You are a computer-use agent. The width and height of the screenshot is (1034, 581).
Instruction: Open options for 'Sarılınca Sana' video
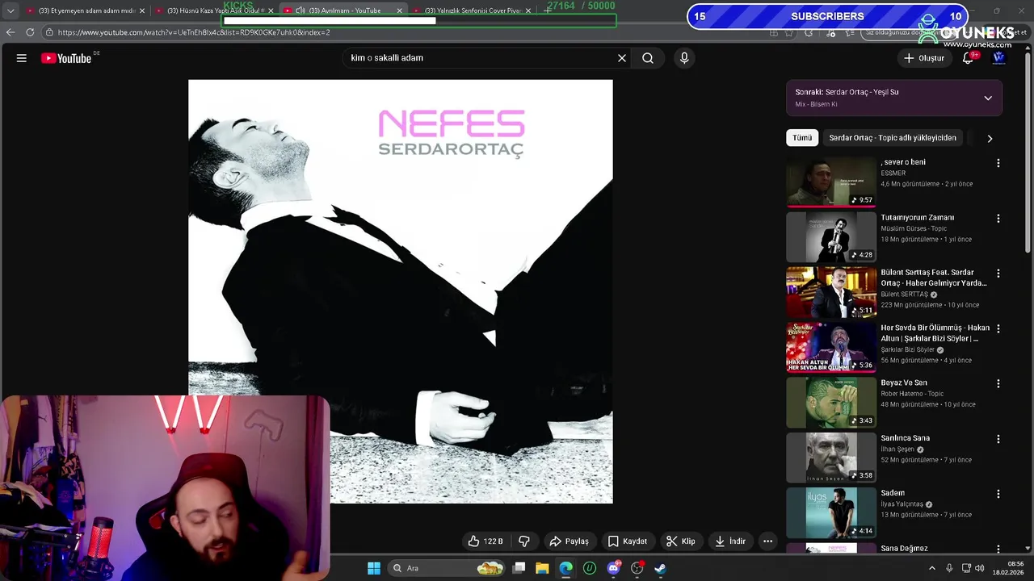[x=998, y=439]
